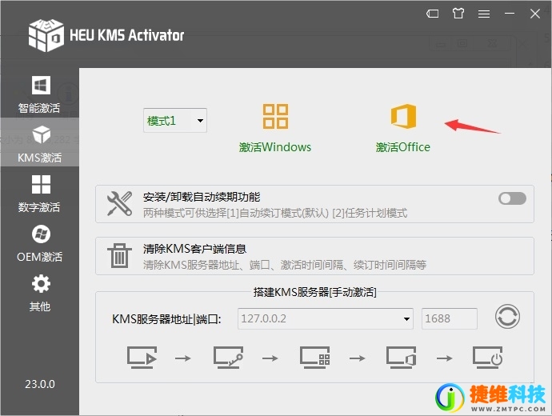552x416 pixels.
Task: Click the 激活Office orange icon
Action: tap(403, 116)
